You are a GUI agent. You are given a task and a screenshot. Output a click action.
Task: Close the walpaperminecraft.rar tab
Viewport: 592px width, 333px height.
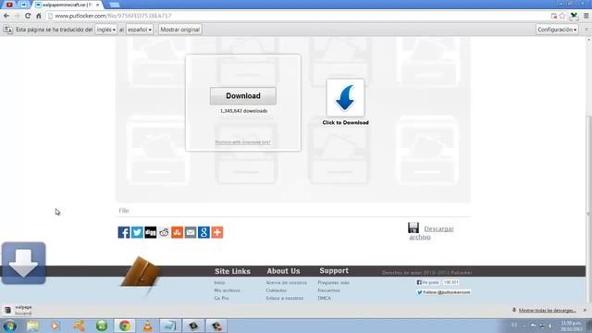(97, 5)
